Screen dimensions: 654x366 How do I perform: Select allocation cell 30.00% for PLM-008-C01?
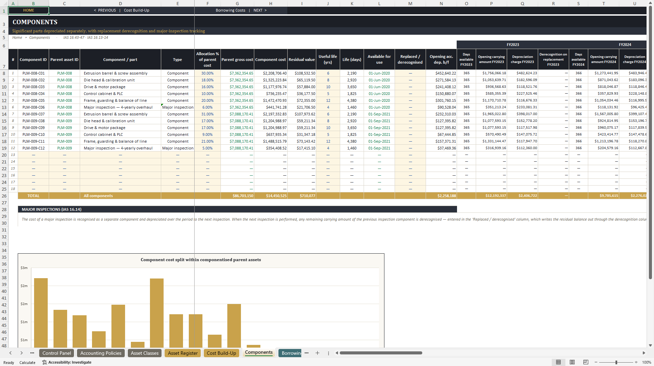pos(208,73)
